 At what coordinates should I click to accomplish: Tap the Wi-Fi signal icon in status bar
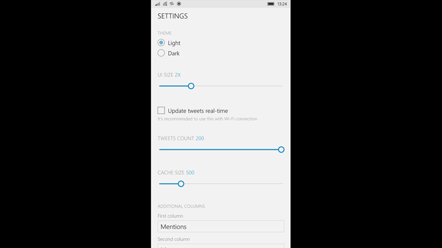[x=165, y=4]
